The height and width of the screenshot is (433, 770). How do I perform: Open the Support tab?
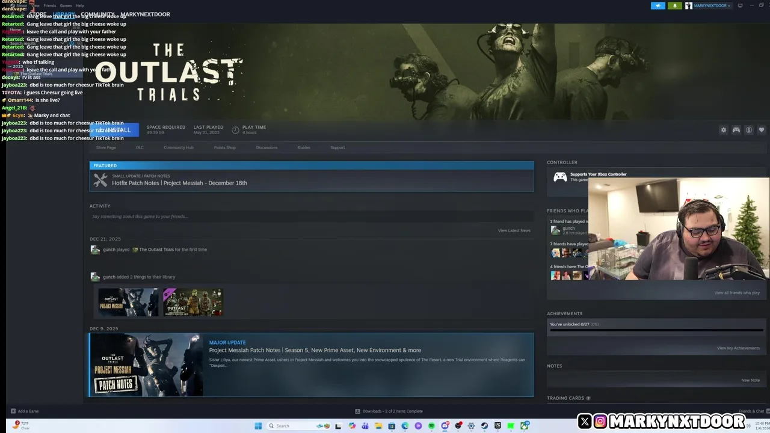[337, 147]
